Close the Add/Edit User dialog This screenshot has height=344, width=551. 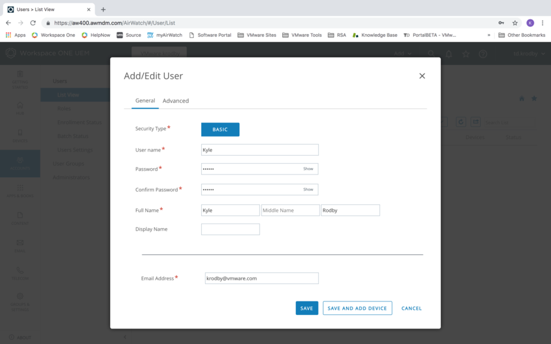pyautogui.click(x=422, y=76)
